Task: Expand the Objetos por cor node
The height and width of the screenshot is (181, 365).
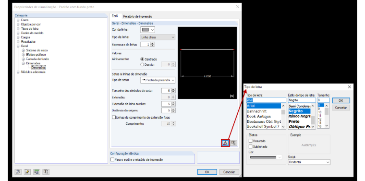Action: [18, 24]
